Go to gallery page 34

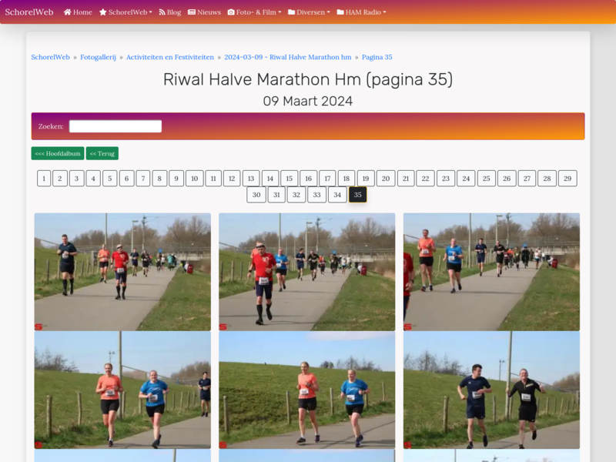tap(337, 195)
